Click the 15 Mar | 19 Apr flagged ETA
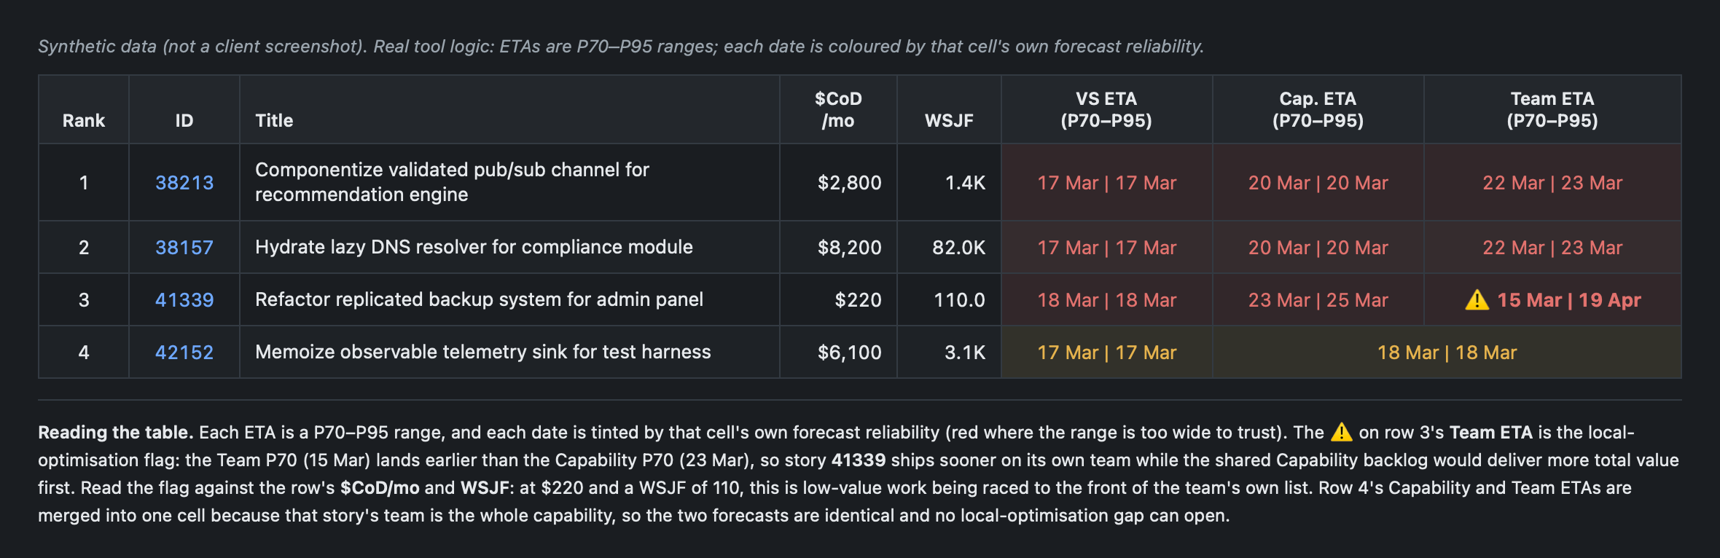This screenshot has height=558, width=1720. coord(1569,300)
